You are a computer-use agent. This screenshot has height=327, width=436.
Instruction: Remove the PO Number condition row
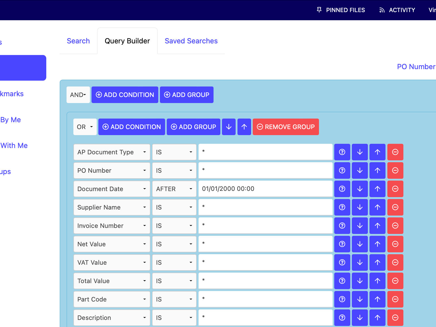tap(395, 170)
